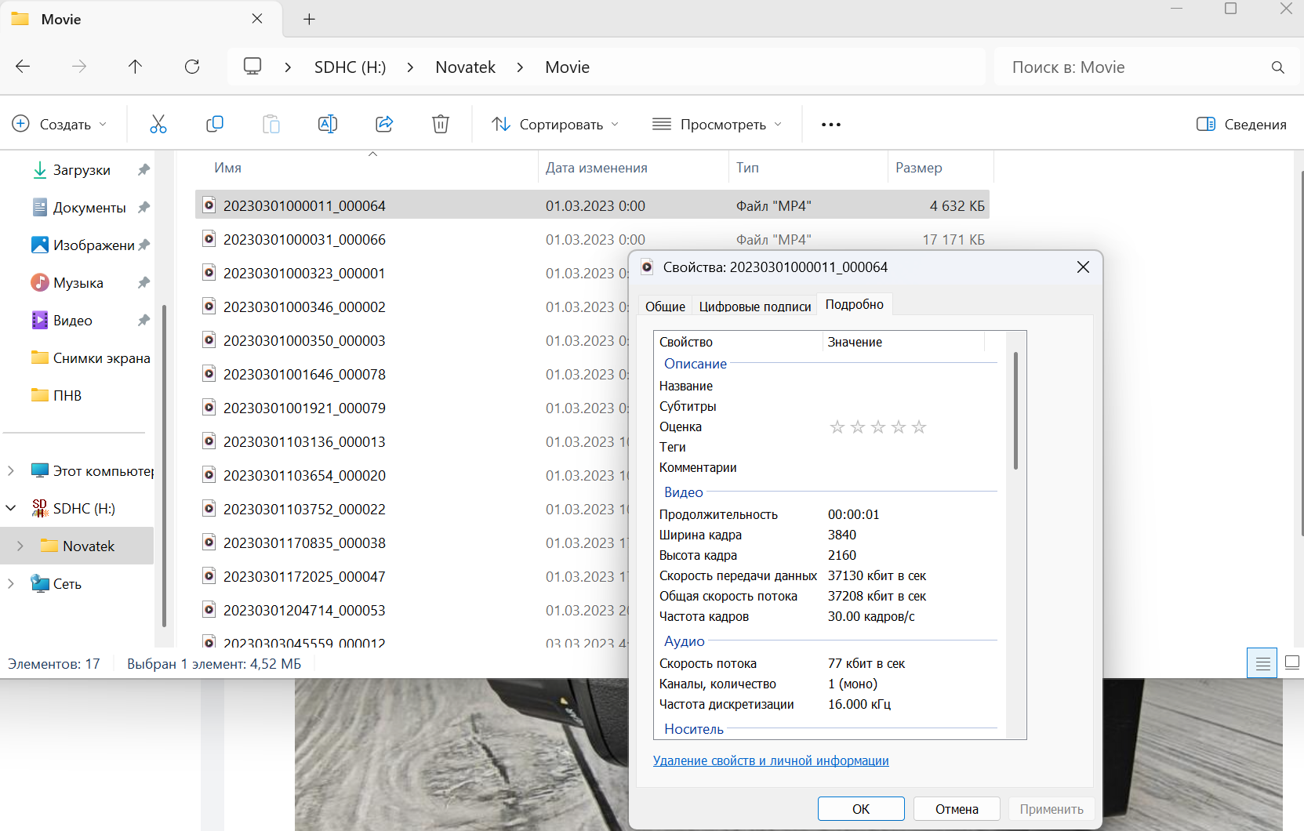Click Удаление свойств и личной информации link
1304x831 pixels.
[771, 760]
